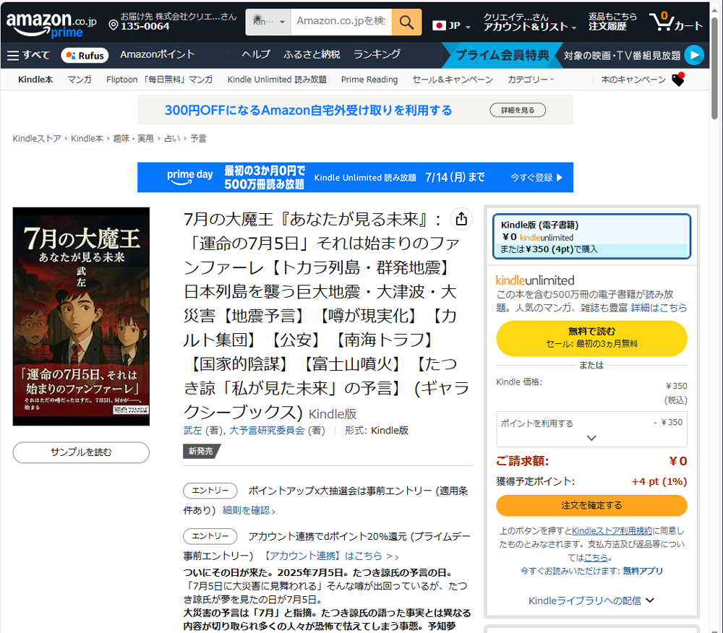Screen dimensions: 723x633
Task: Click the こちら link about payment and returns
Action: click(x=596, y=557)
